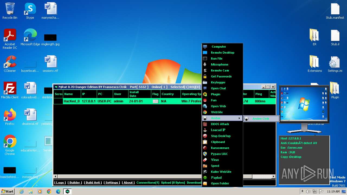The image size is (347, 195).
Task: Open Chrome from the taskbar
Action: click(49, 191)
